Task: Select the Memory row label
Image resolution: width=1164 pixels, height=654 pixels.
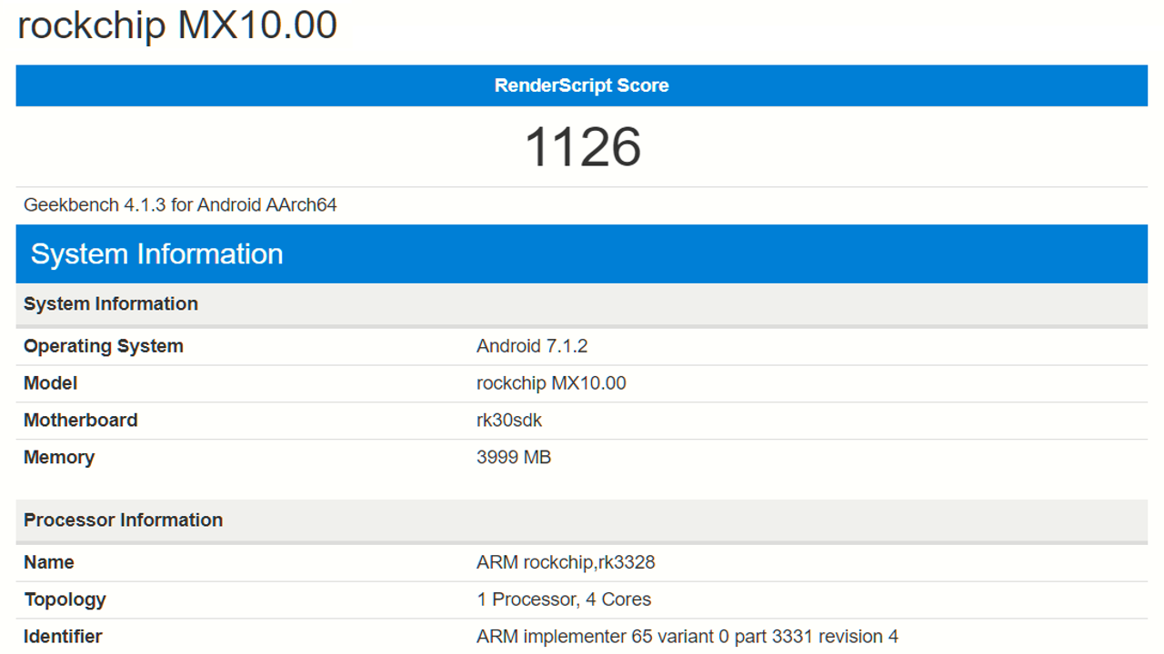Action: pos(59,458)
